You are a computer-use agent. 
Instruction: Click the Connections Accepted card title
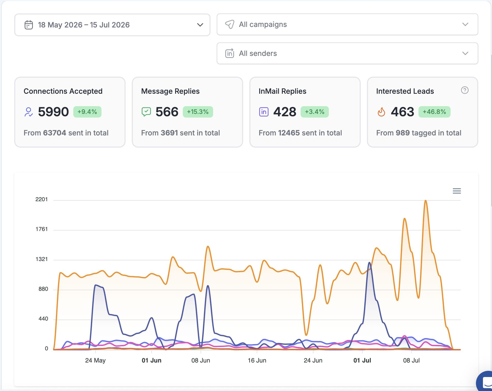pyautogui.click(x=63, y=91)
